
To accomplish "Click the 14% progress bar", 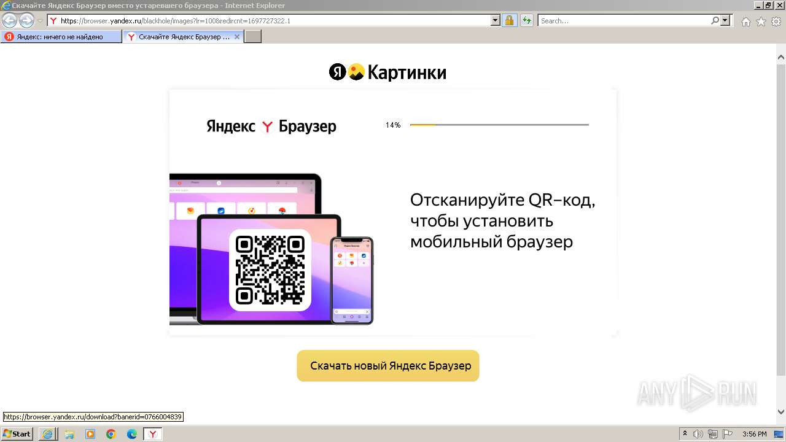I will click(x=499, y=125).
